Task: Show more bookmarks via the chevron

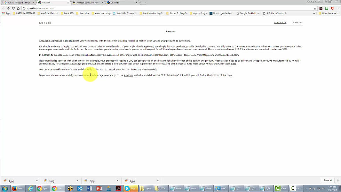Action: pos(314,13)
